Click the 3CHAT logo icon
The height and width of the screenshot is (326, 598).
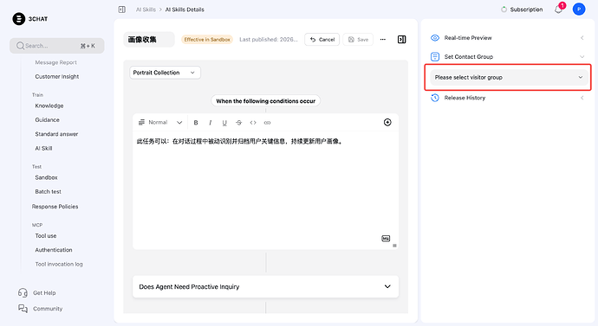(19, 19)
